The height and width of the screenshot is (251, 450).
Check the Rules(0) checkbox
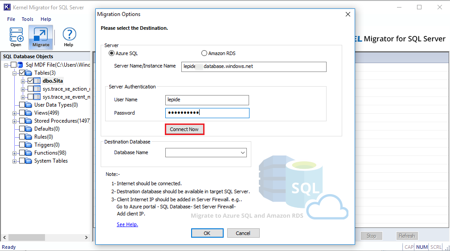(22, 137)
